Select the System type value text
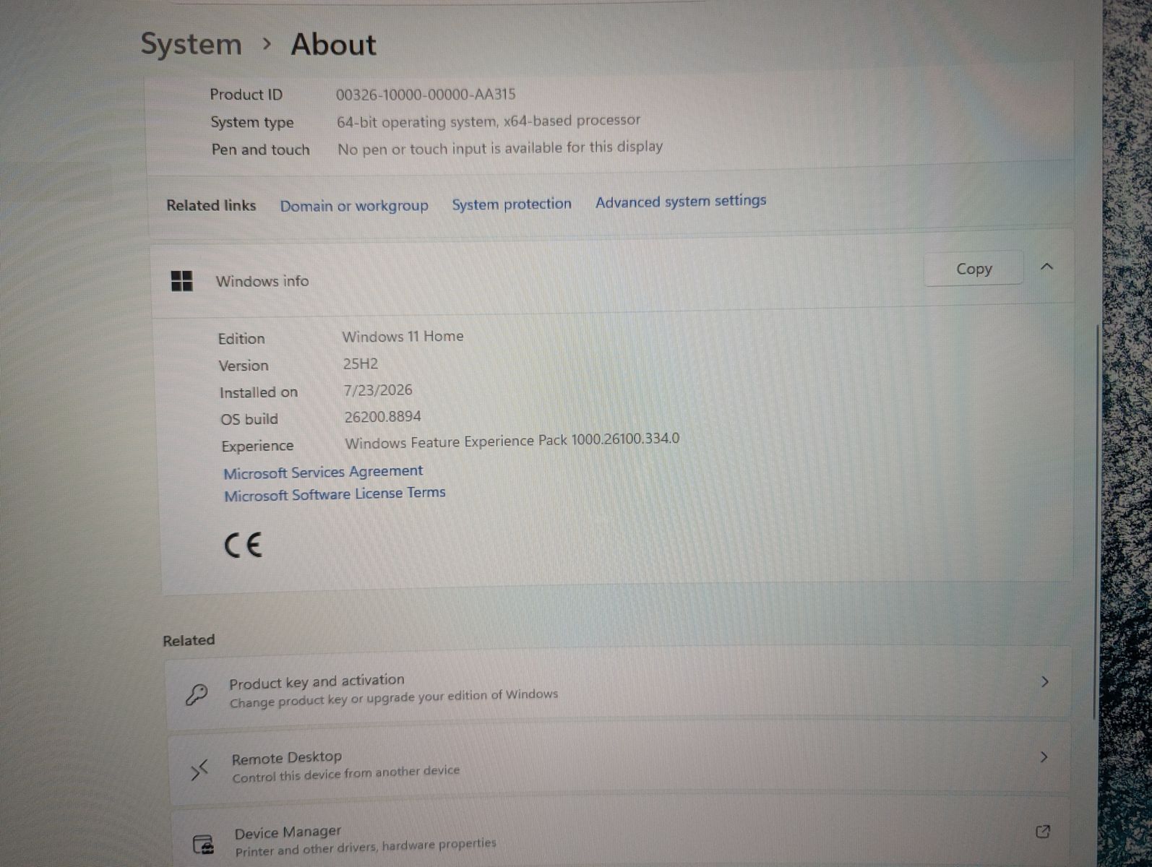This screenshot has height=867, width=1152. (489, 121)
